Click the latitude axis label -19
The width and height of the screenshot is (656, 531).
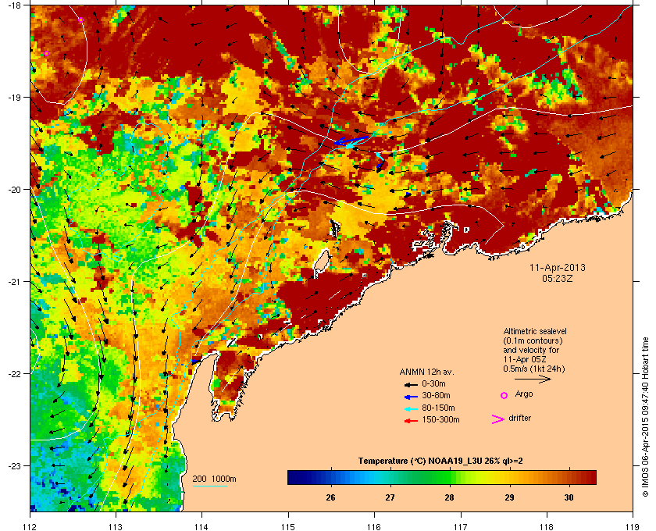pos(14,98)
